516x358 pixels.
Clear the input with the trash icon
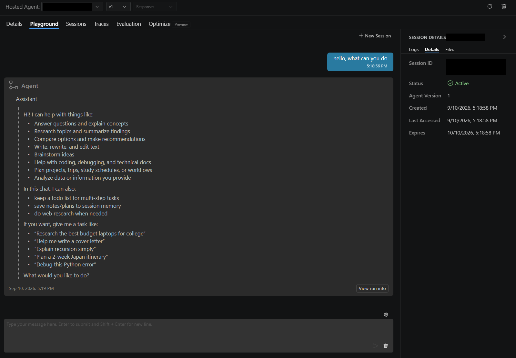click(x=386, y=346)
